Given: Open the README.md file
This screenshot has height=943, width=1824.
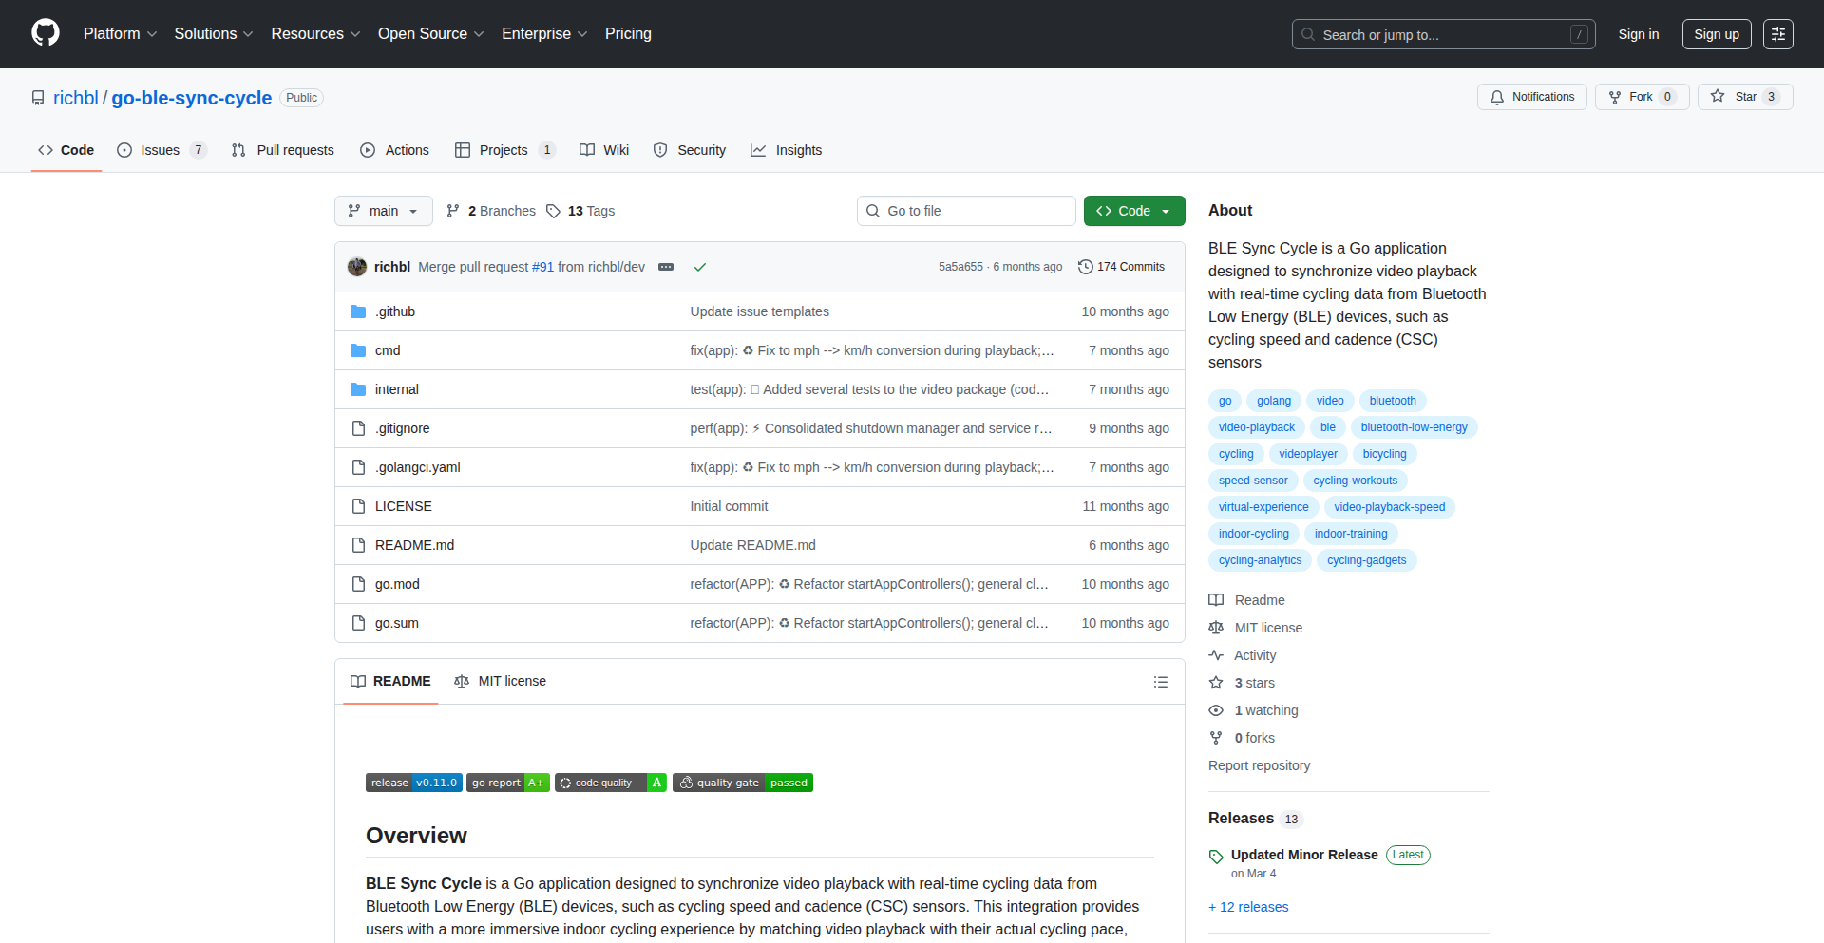Looking at the screenshot, I should 414,545.
